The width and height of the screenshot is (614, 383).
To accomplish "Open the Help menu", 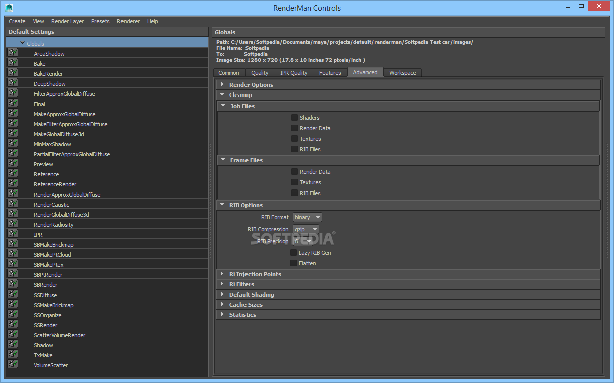I will click(153, 21).
